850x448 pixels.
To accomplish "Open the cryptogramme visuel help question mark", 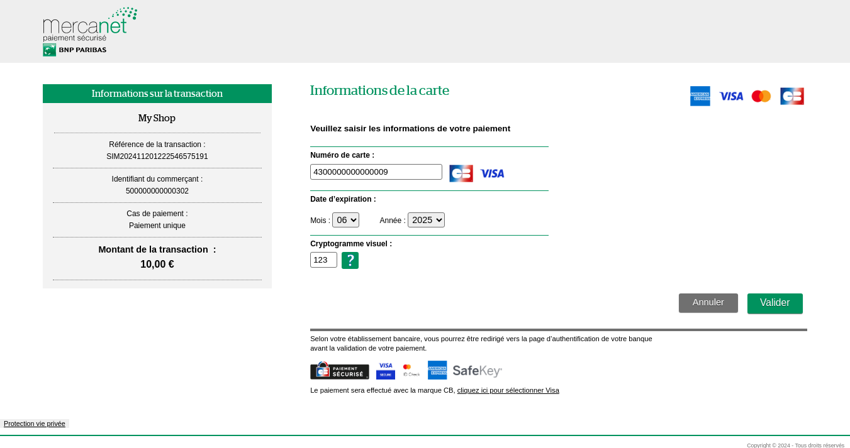I will (x=350, y=260).
